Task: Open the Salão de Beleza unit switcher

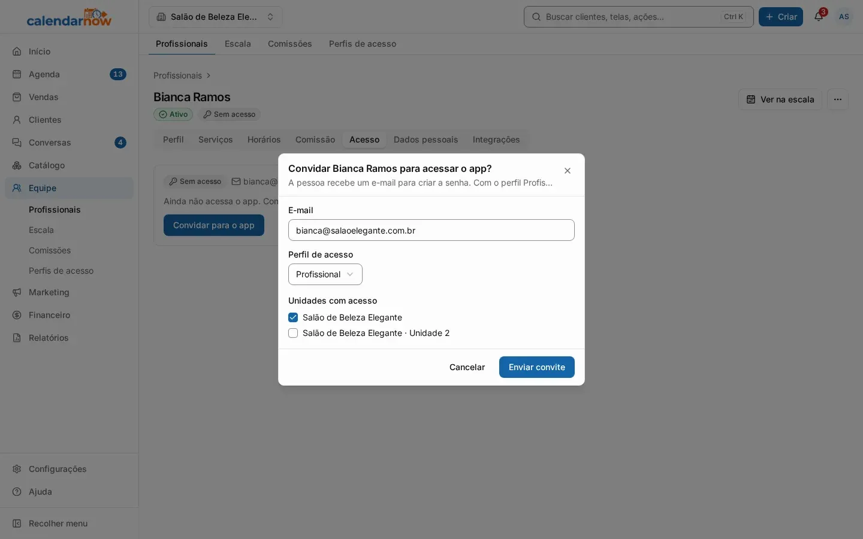Action: click(216, 17)
